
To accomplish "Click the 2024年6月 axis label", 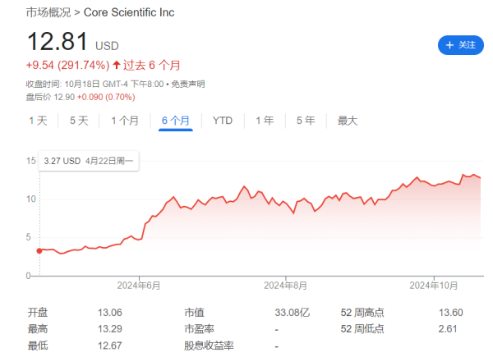I will pos(139,286).
